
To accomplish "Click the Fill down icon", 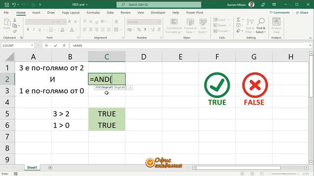I will tap(238, 25).
